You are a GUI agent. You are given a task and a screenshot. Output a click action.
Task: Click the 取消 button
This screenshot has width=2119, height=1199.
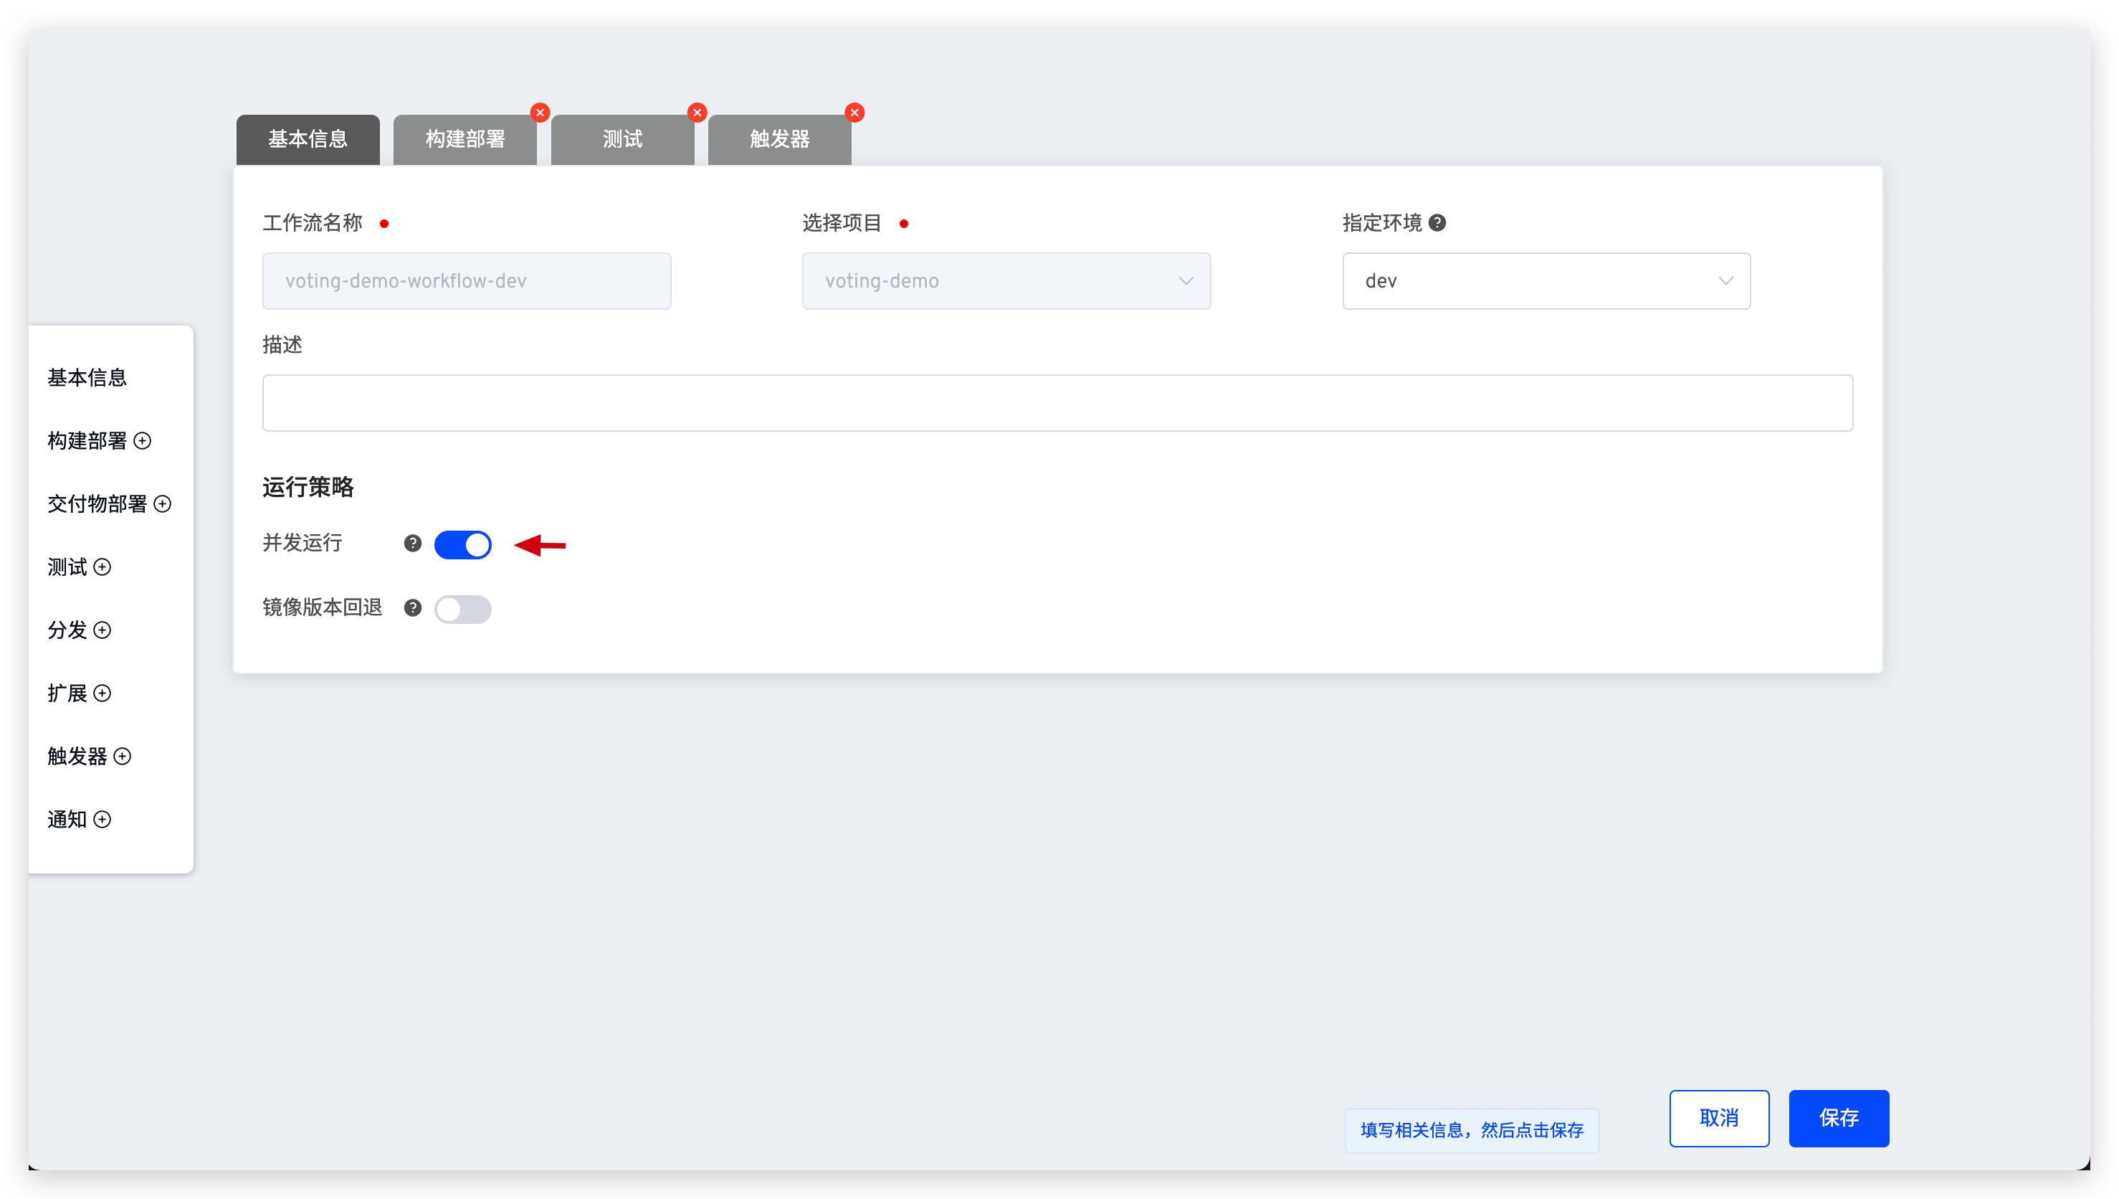1718,1118
